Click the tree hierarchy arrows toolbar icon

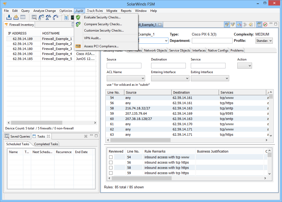pos(55,17)
